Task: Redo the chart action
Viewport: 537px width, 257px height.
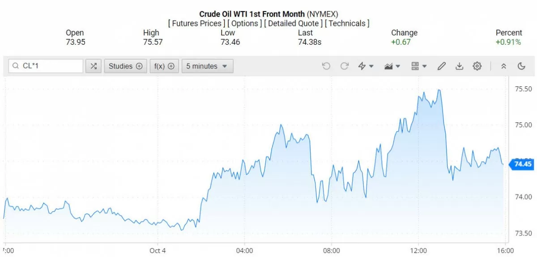Action: pos(344,66)
